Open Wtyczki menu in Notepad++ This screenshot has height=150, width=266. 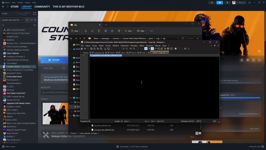click(158, 46)
